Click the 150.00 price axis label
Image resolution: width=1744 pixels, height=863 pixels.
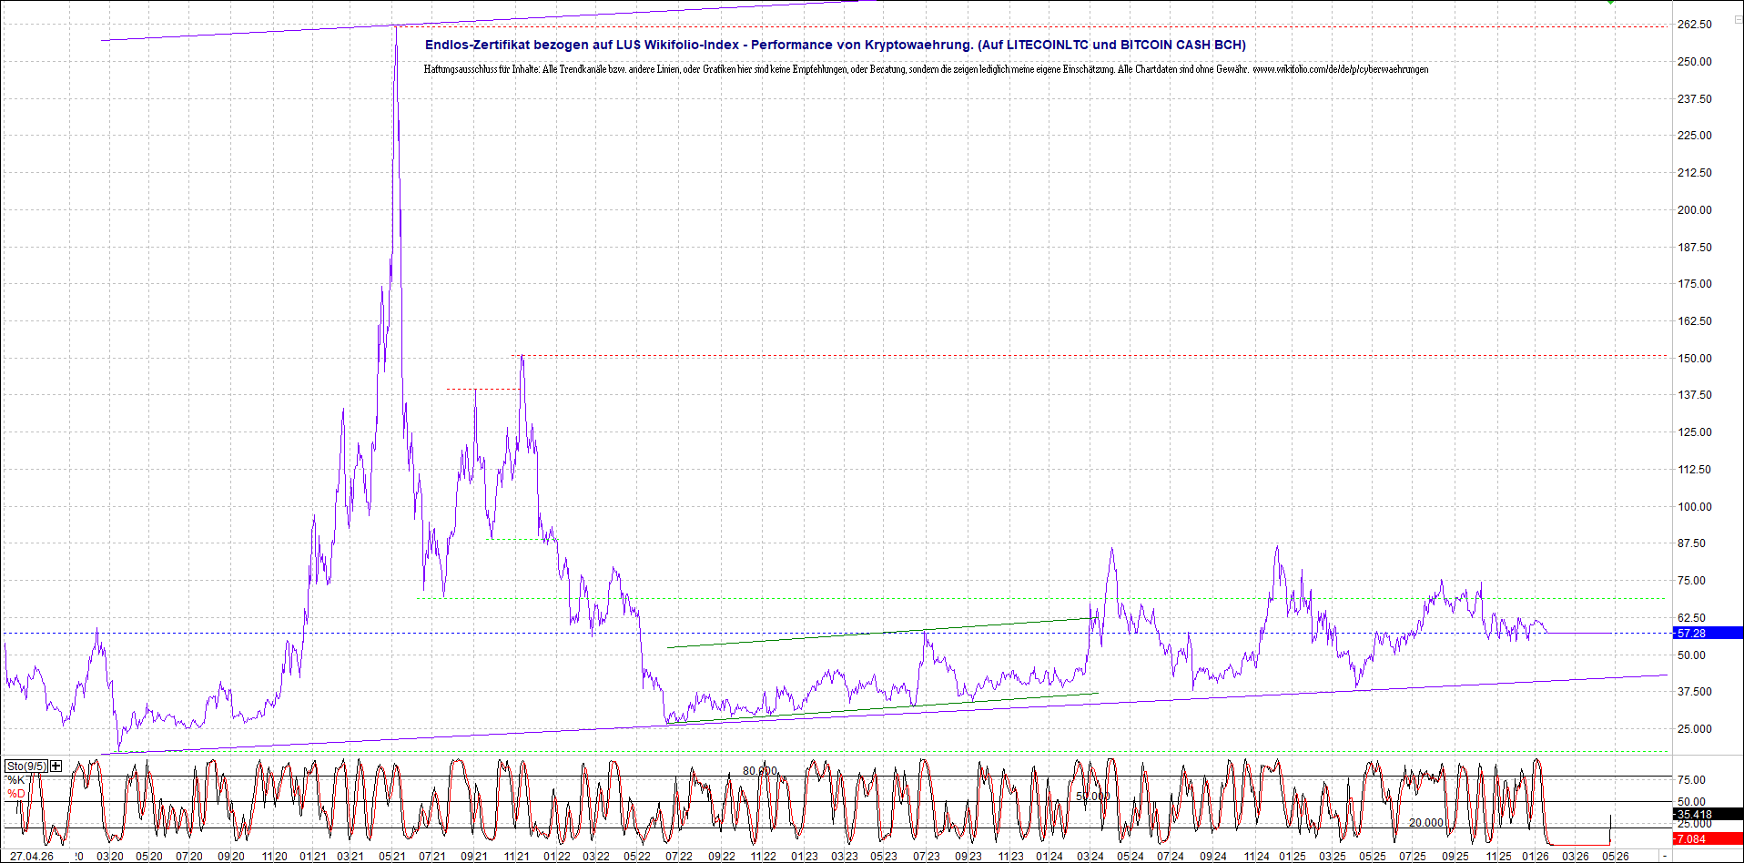pyautogui.click(x=1695, y=358)
